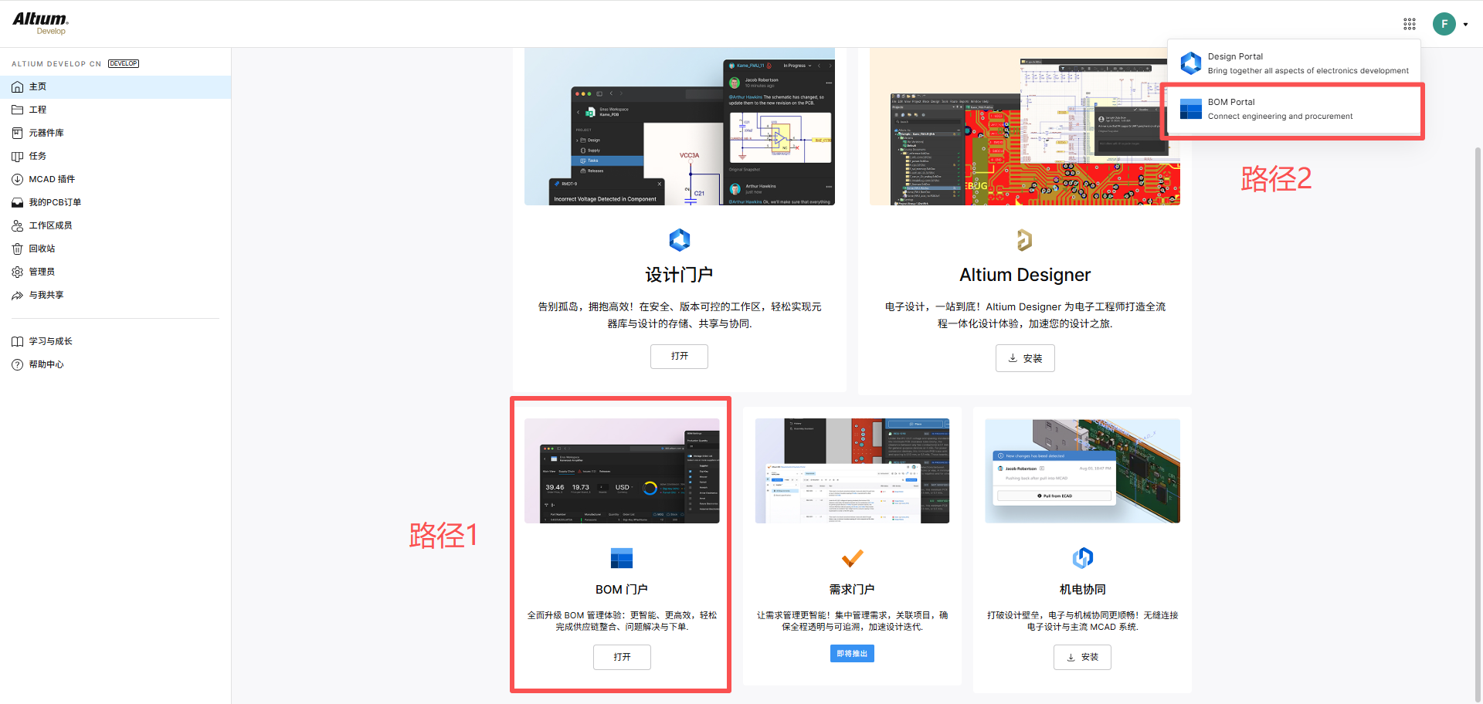Screen dimensions: 1483x704
Task: Click 打开 button under 设计门户
Action: tap(679, 356)
